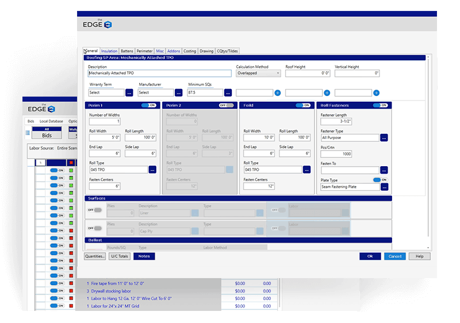Turn on Perim 2 switch

pyautogui.click(x=226, y=105)
